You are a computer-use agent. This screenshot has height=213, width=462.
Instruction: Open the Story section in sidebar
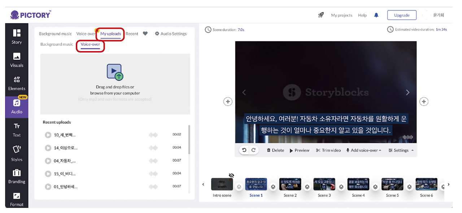[x=17, y=36]
